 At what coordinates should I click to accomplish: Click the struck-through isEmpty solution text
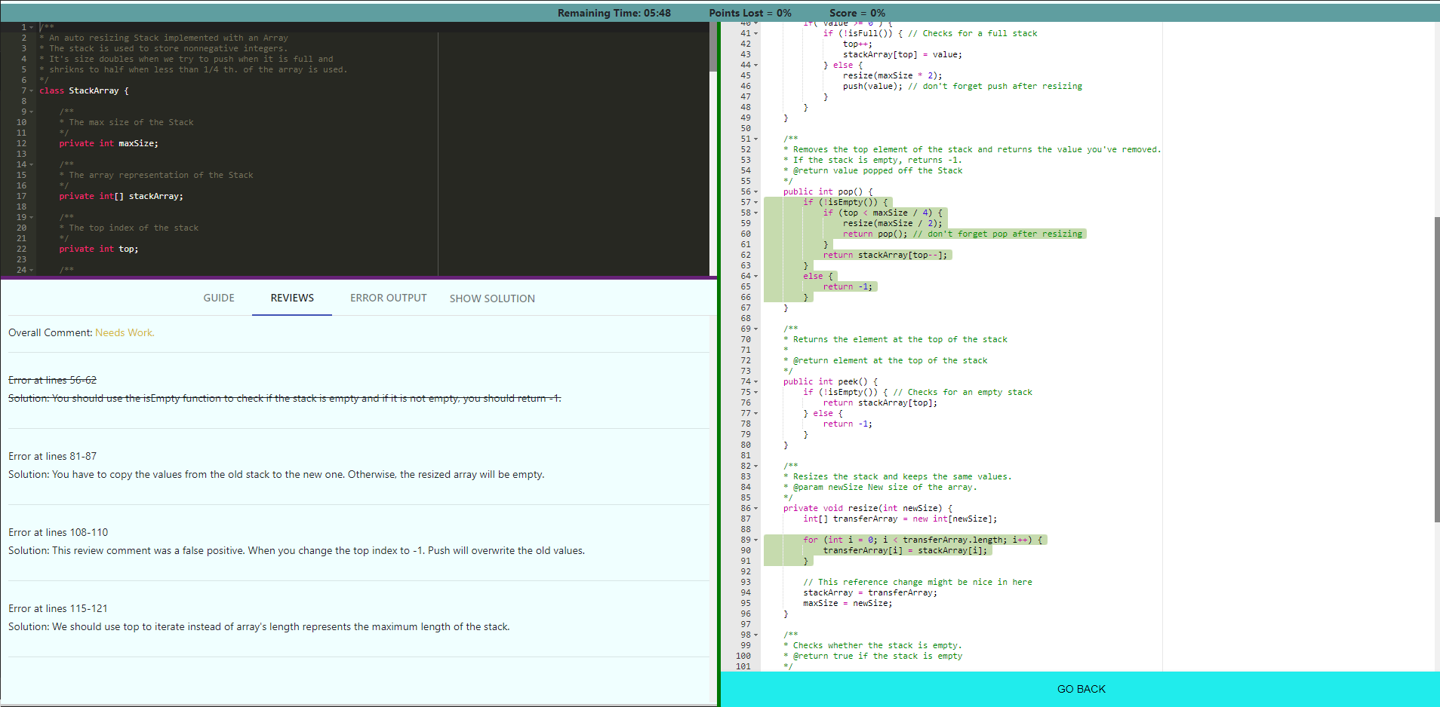(x=285, y=398)
